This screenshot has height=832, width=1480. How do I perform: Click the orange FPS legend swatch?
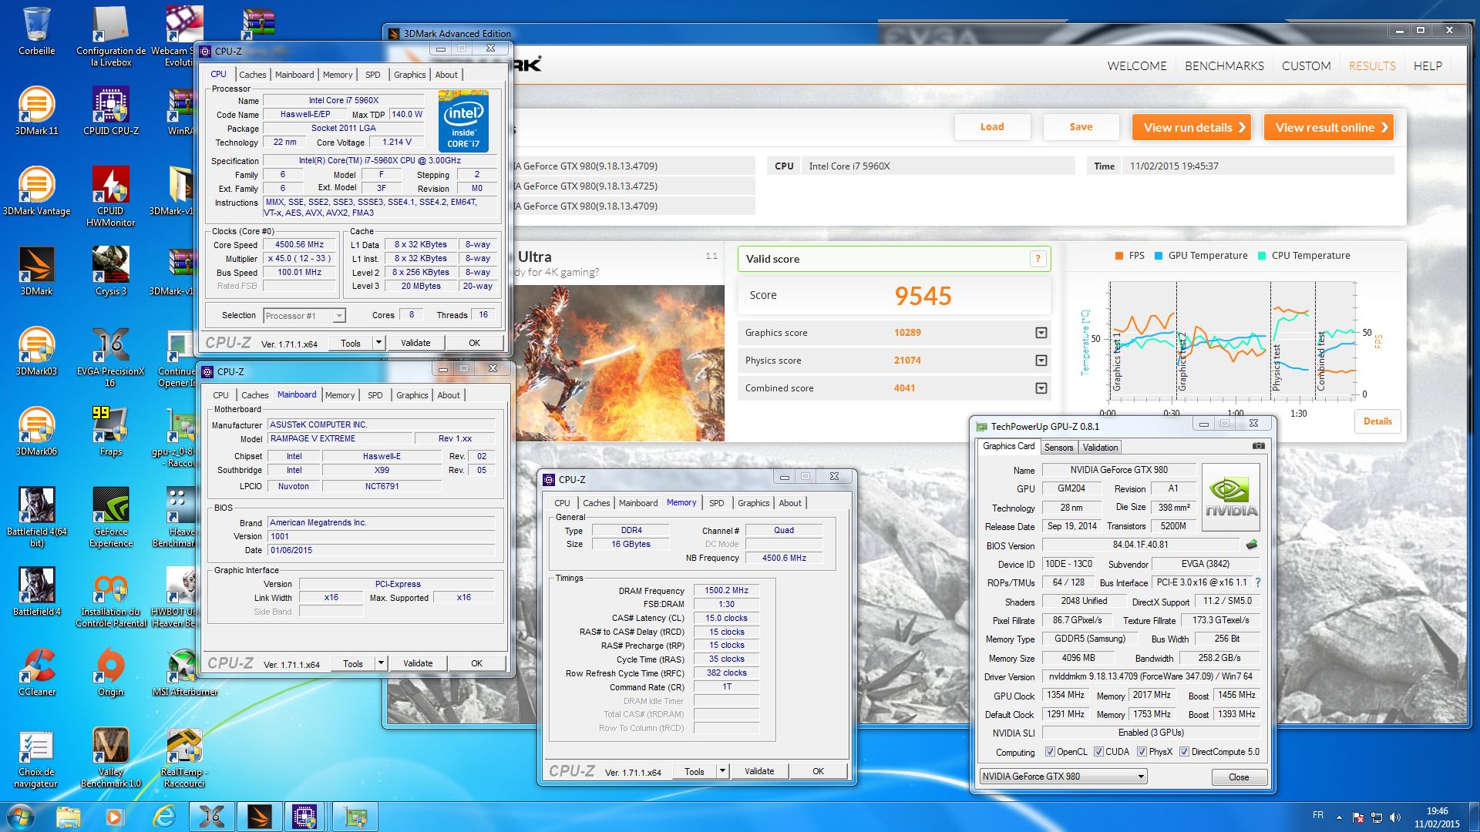click(x=1119, y=256)
